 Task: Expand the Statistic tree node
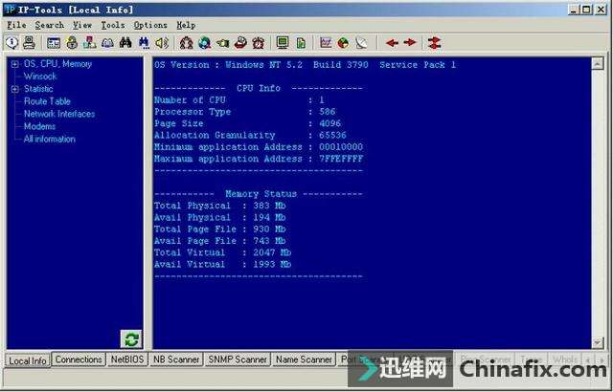[x=15, y=89]
